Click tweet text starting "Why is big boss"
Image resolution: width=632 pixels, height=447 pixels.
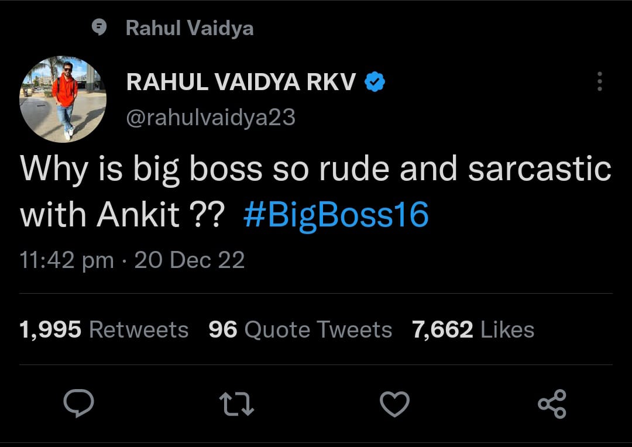coord(315,192)
